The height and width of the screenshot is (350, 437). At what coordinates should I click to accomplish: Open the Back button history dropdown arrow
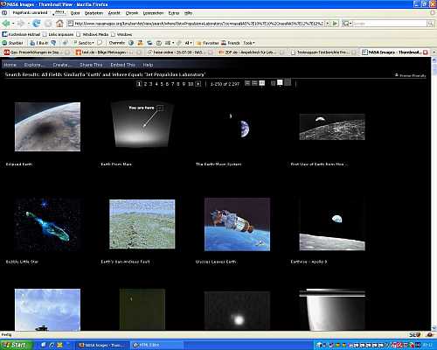[x=13, y=24]
